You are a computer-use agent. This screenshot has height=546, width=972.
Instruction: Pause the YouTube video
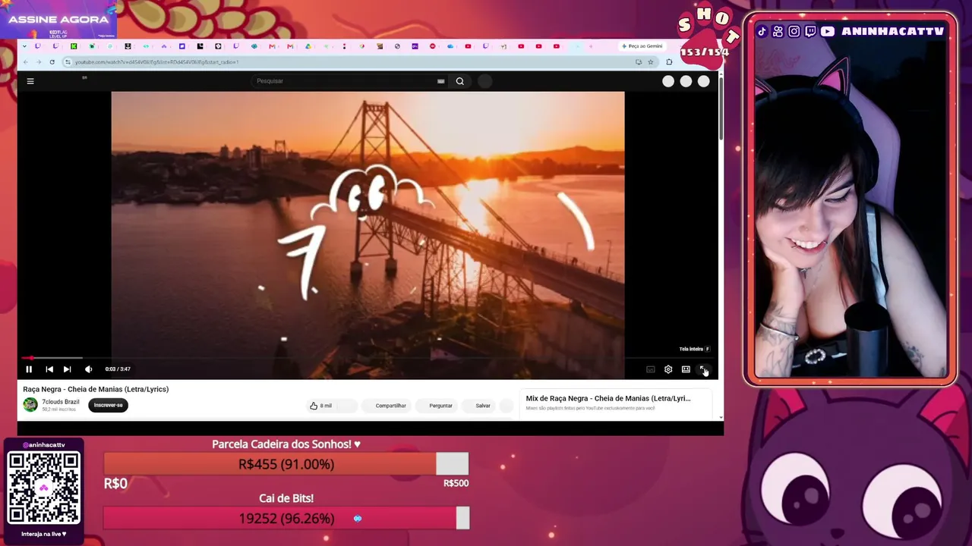tap(29, 369)
